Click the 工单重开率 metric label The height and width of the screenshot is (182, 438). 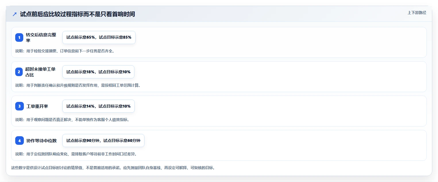[37, 106]
